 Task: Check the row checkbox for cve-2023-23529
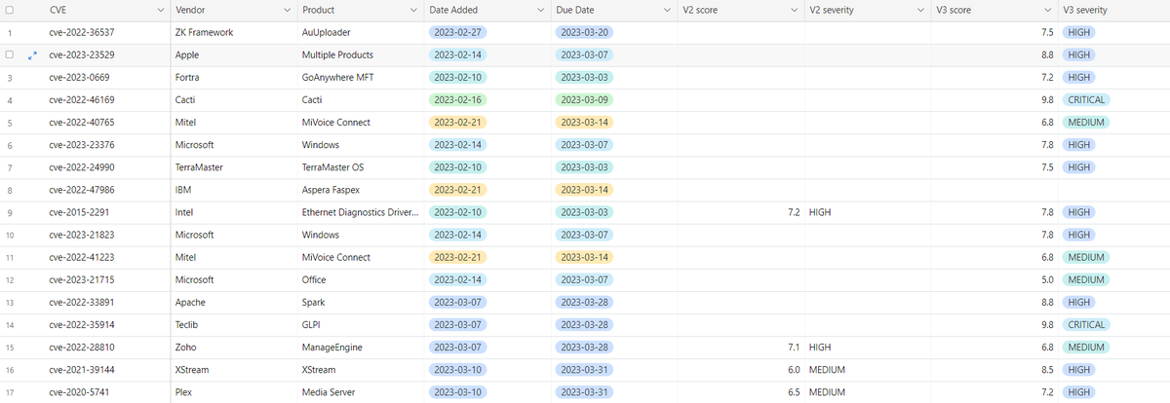pos(9,55)
